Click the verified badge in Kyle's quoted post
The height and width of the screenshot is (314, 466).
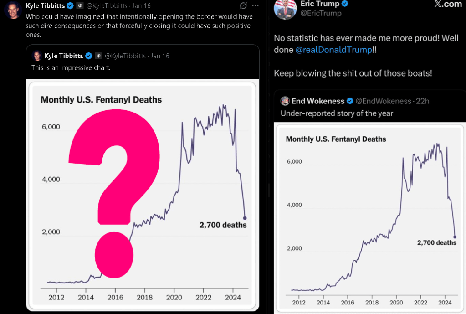pyautogui.click(x=89, y=56)
